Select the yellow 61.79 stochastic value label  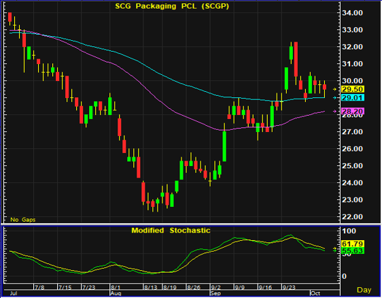353,244
